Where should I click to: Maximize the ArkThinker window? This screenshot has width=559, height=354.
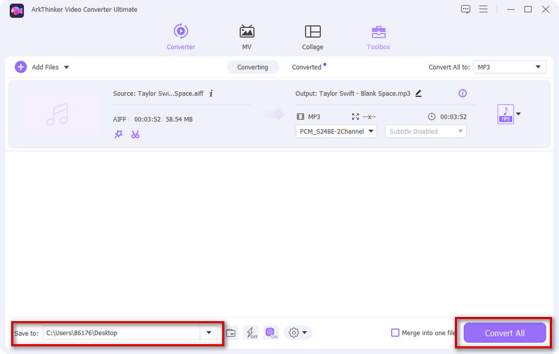pos(528,9)
